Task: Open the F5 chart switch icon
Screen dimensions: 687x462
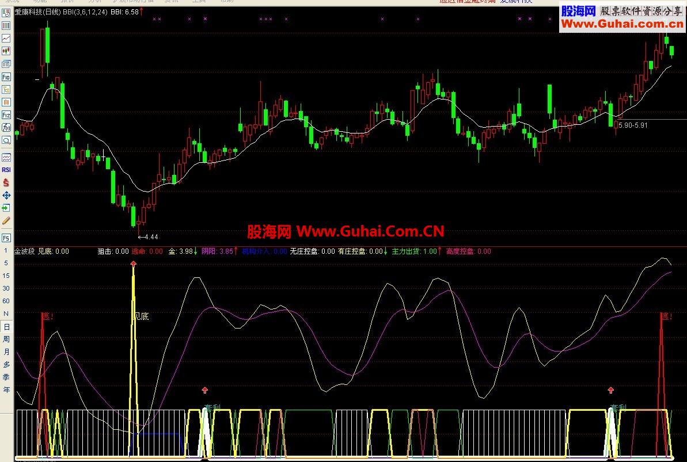Action: pyautogui.click(x=6, y=238)
